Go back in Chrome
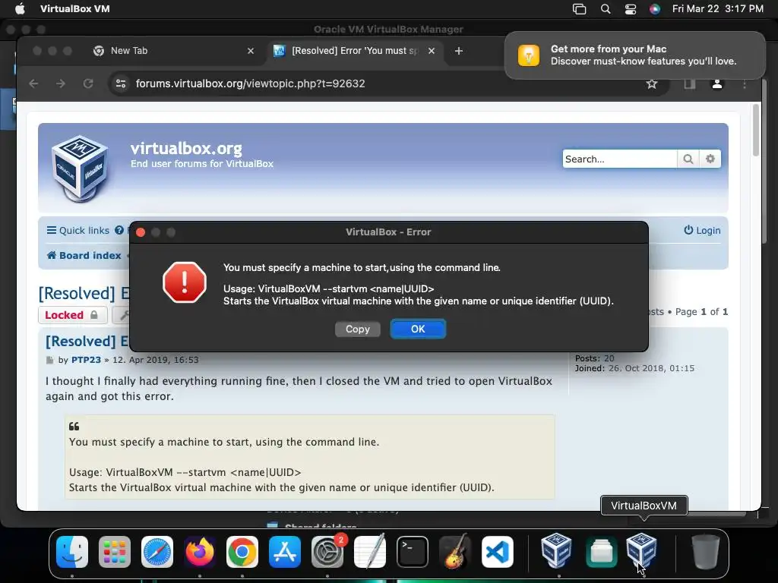 (33, 84)
